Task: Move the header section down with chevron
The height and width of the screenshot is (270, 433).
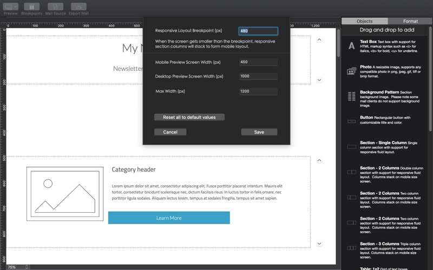Action: (x=319, y=80)
